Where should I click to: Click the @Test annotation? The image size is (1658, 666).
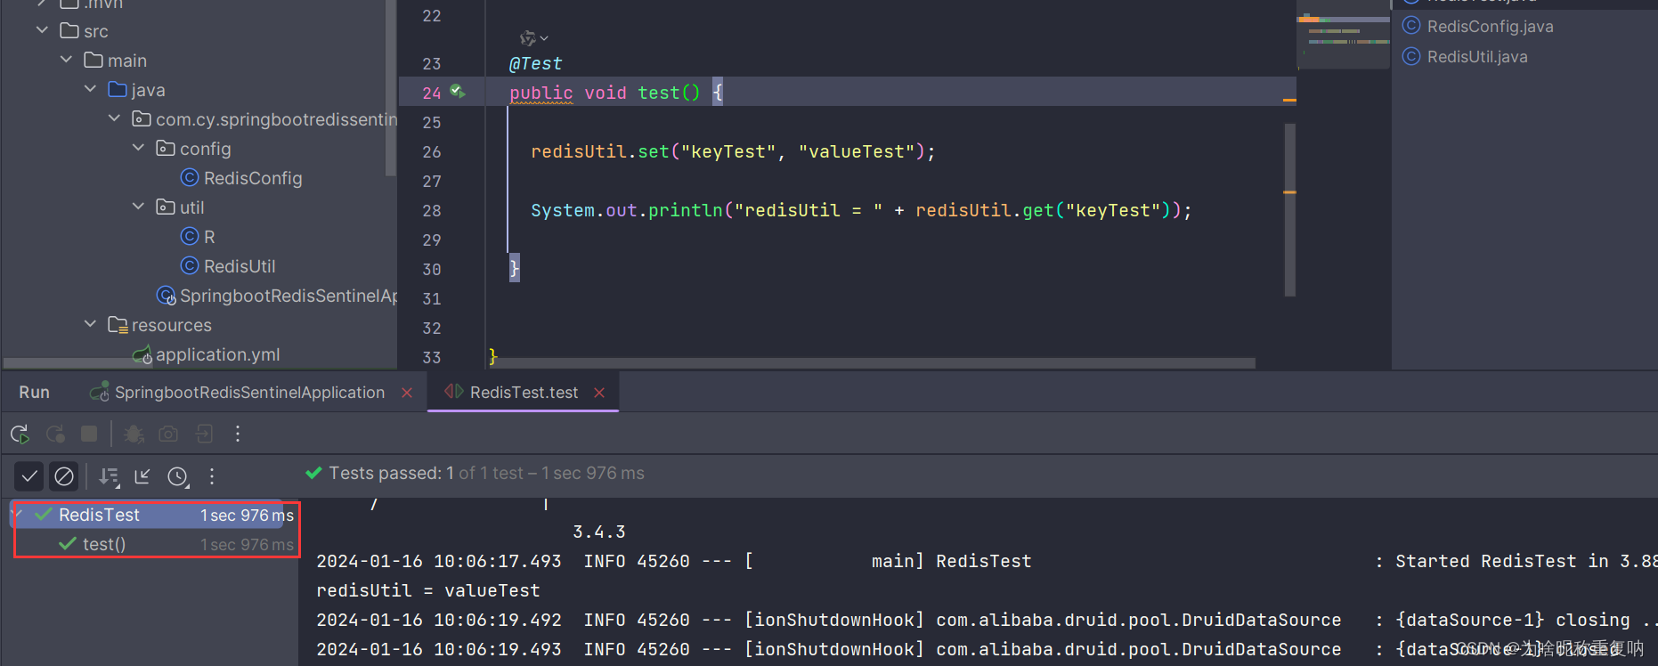pos(536,64)
